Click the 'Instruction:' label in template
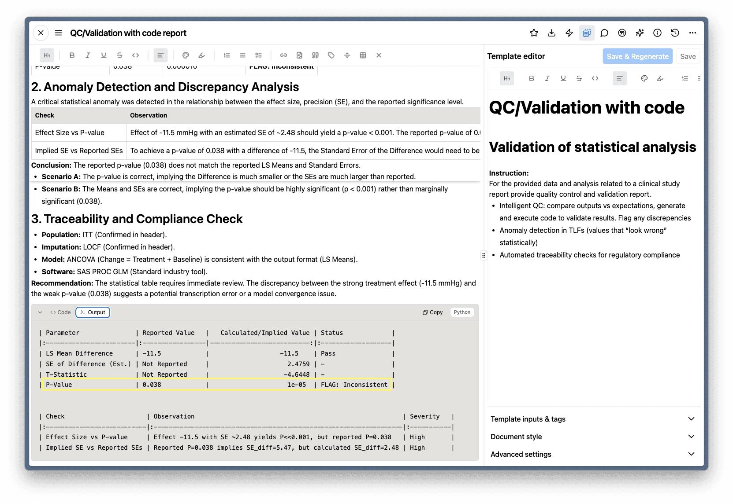 coord(509,173)
